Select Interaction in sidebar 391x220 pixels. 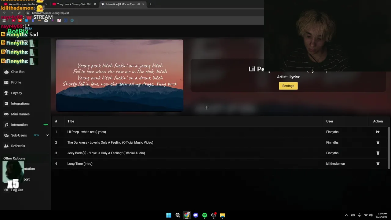coord(19,125)
